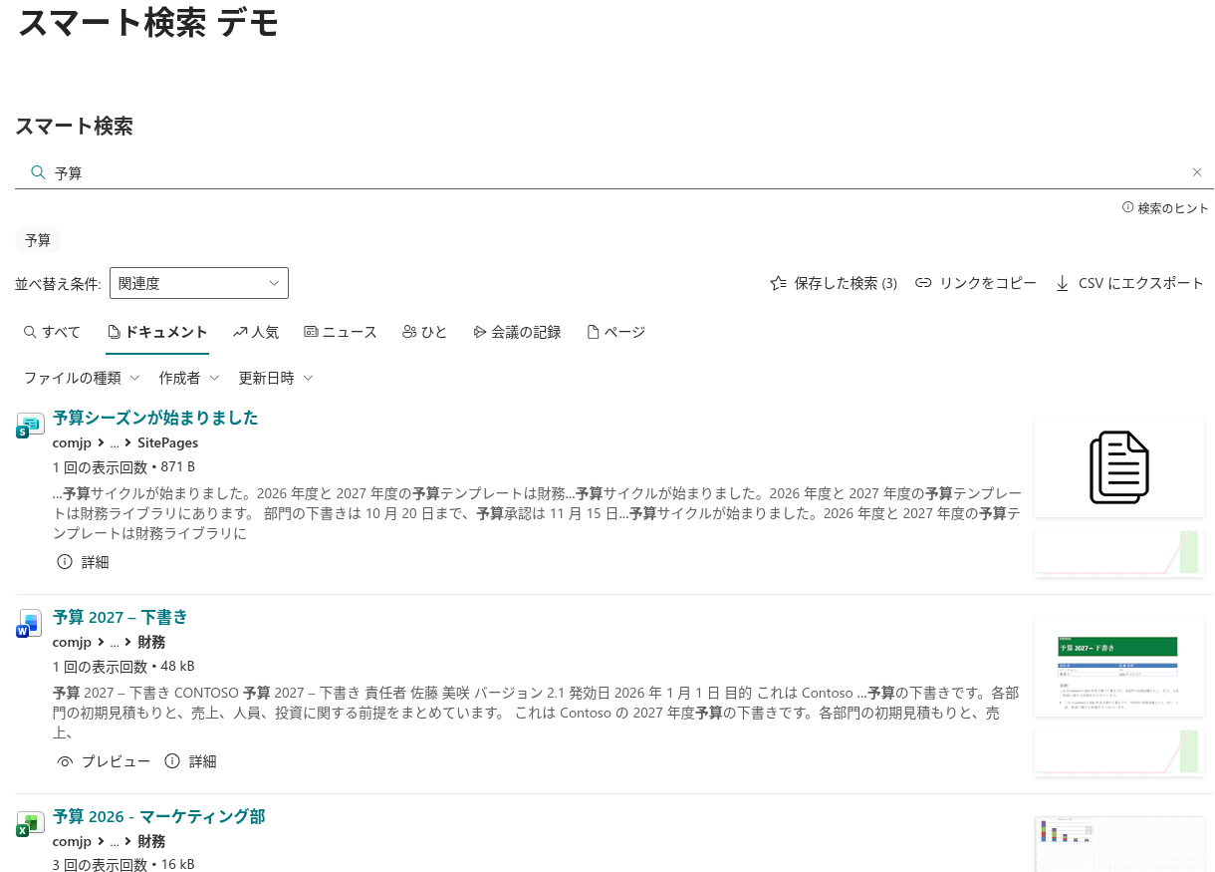Click SitePages in the first result's path
Image resolution: width=1215 pixels, height=872 pixels.
(x=167, y=442)
